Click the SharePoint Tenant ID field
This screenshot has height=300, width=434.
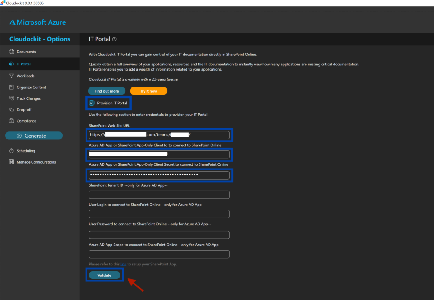pos(159,194)
